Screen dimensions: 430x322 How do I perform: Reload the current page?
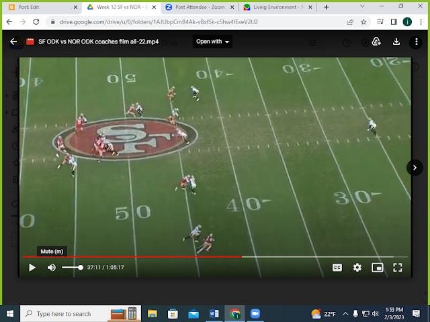36,22
